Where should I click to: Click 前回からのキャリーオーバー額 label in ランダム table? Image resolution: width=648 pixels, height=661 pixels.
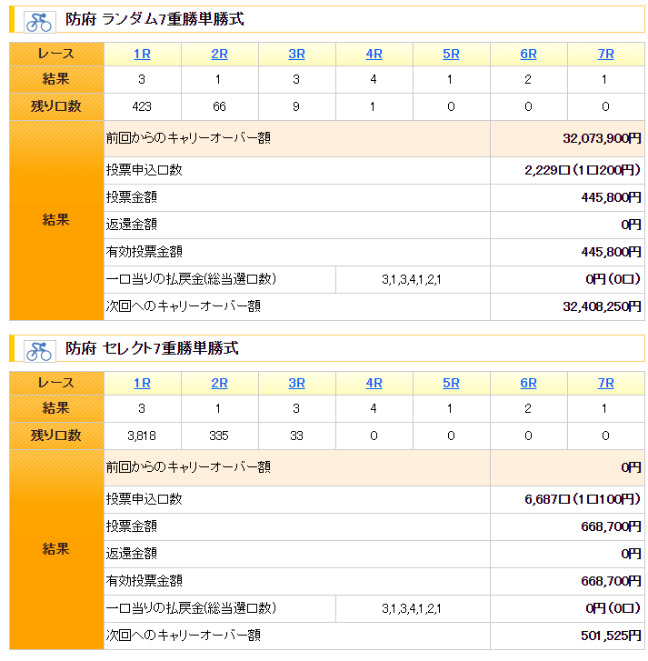click(188, 138)
